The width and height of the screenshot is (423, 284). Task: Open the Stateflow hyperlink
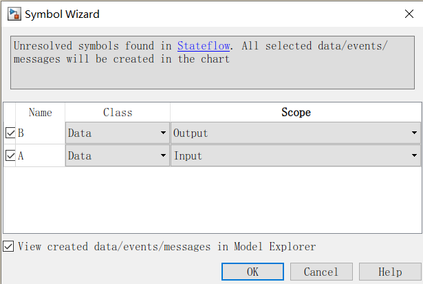pos(204,46)
